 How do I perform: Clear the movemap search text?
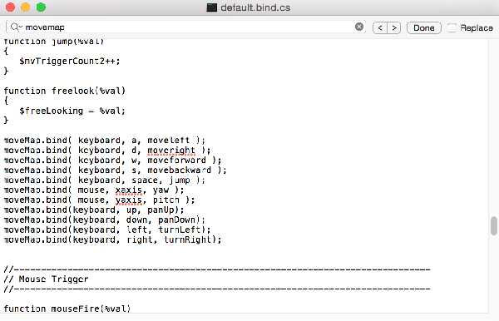(x=359, y=27)
